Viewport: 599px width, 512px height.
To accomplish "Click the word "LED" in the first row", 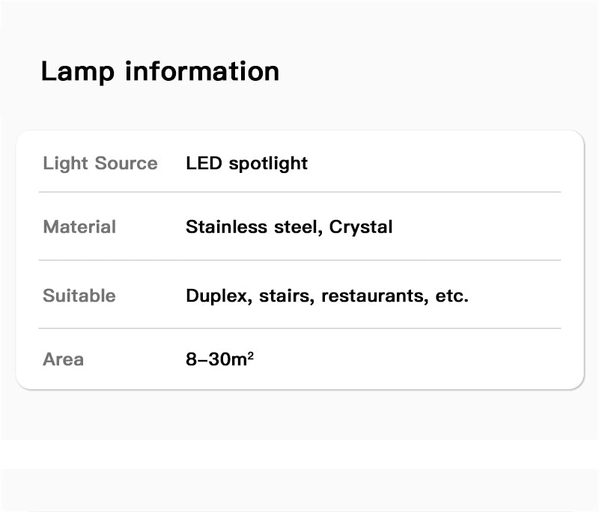I will pos(204,163).
